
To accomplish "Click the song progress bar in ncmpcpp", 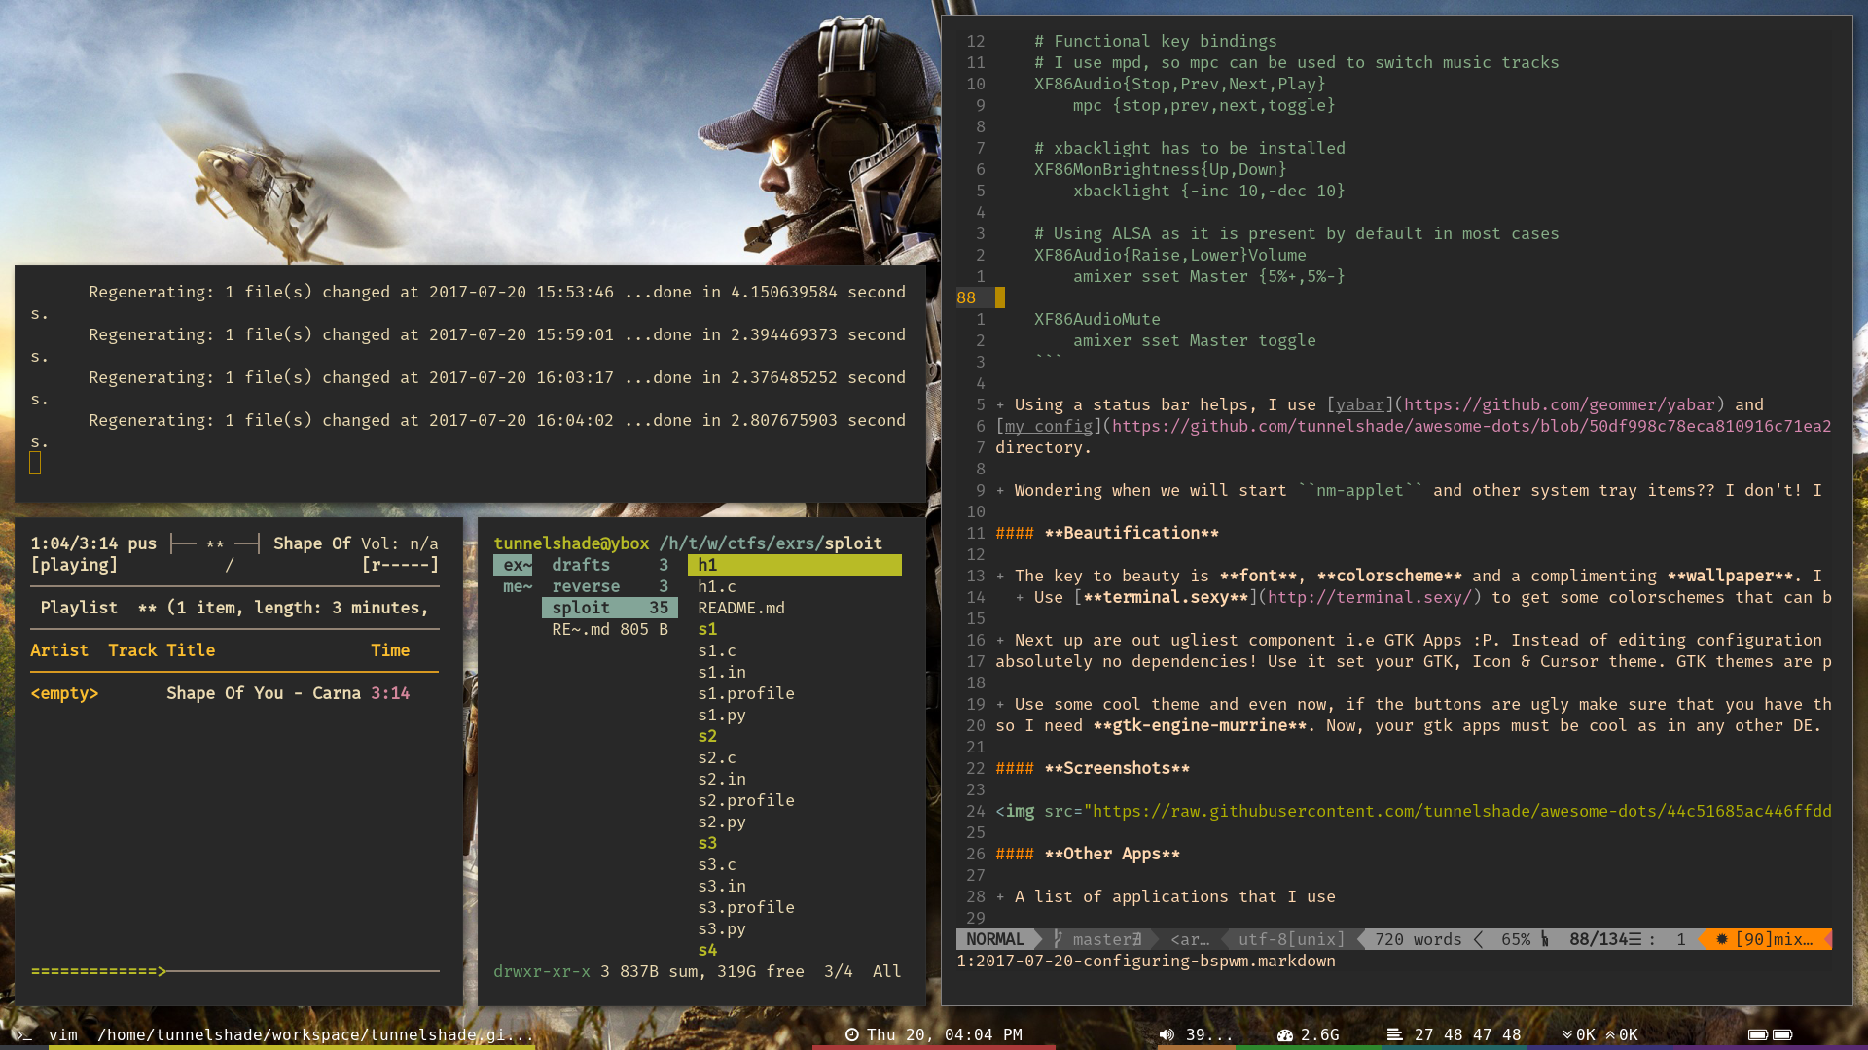I will [233, 971].
